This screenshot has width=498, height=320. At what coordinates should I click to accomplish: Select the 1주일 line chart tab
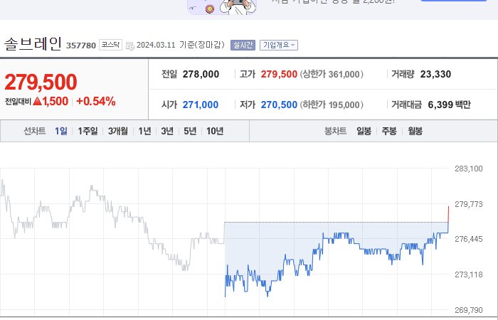[x=88, y=131]
